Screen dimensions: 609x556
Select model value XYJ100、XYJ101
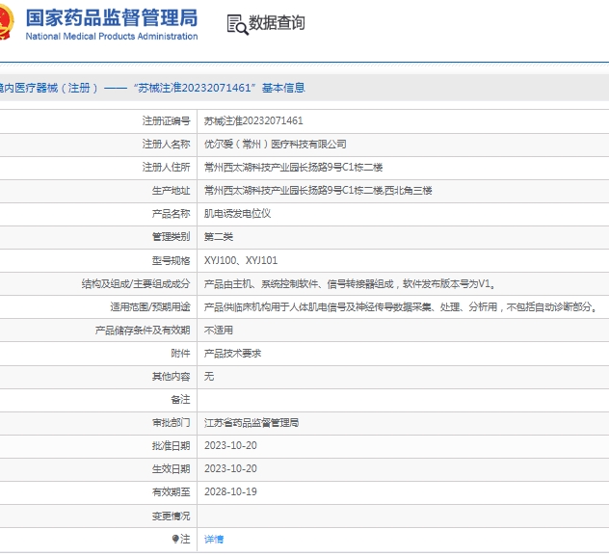(x=241, y=260)
